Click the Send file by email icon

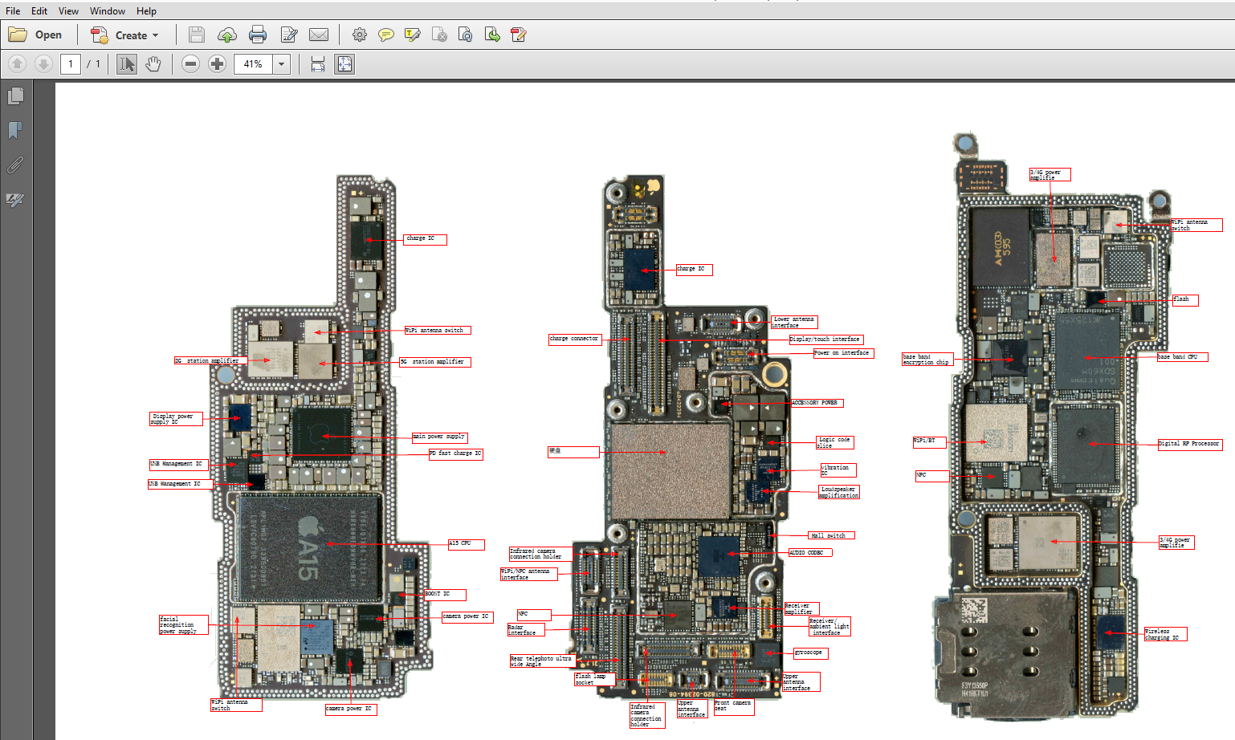click(319, 35)
